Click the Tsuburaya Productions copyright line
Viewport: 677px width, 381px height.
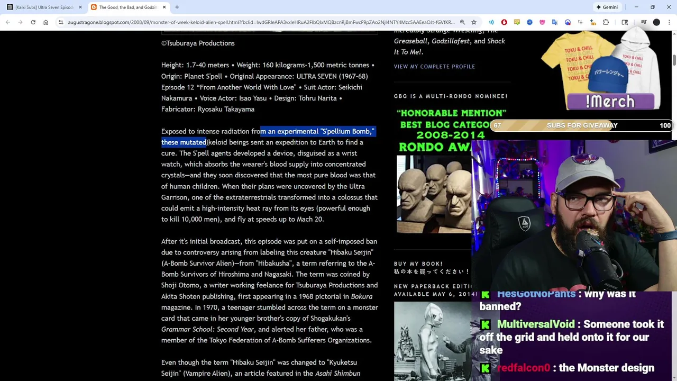(198, 43)
